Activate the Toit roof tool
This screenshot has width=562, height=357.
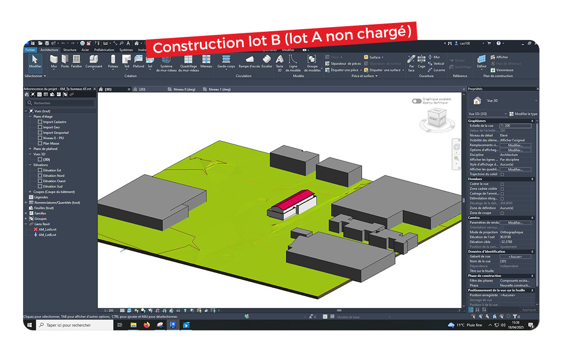127,61
